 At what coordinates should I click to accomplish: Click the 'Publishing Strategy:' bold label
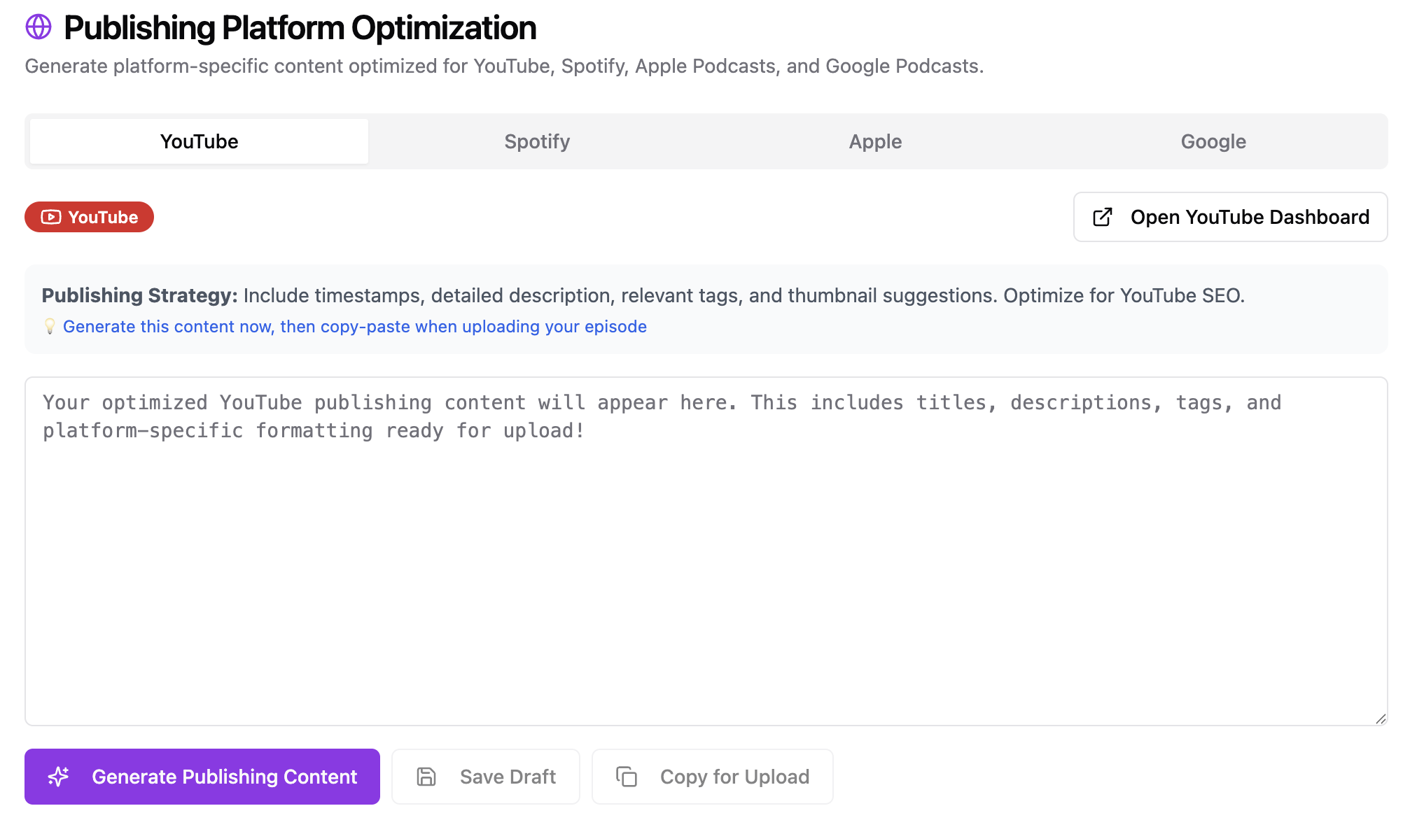[140, 295]
